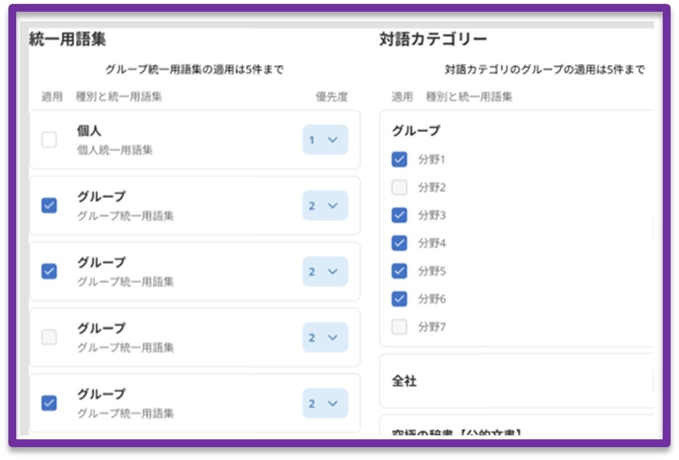This screenshot has width=679, height=460.
Task: Uncheck the last visible グループ glossary checkbox
Action: [x=49, y=403]
